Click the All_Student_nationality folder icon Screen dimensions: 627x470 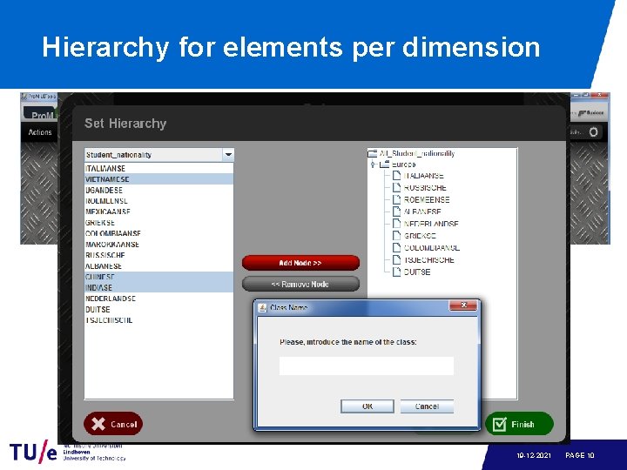(373, 153)
